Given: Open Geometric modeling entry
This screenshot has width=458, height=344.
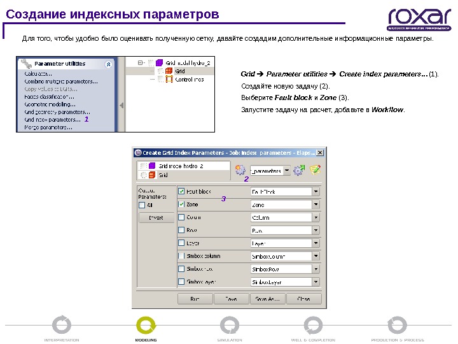Looking at the screenshot, I should (x=50, y=104).
